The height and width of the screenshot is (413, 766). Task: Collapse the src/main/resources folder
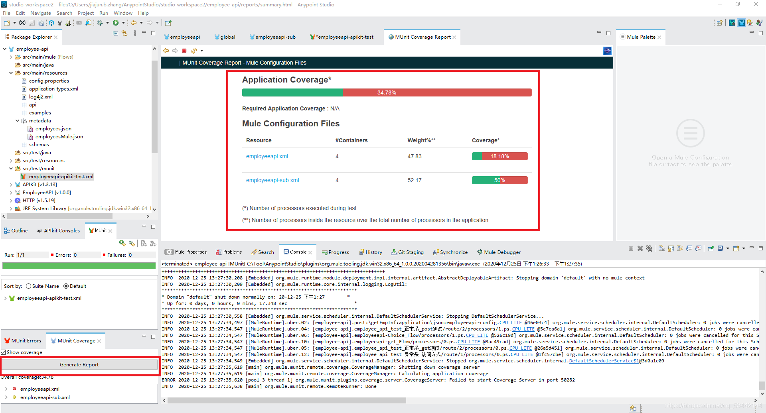11,73
